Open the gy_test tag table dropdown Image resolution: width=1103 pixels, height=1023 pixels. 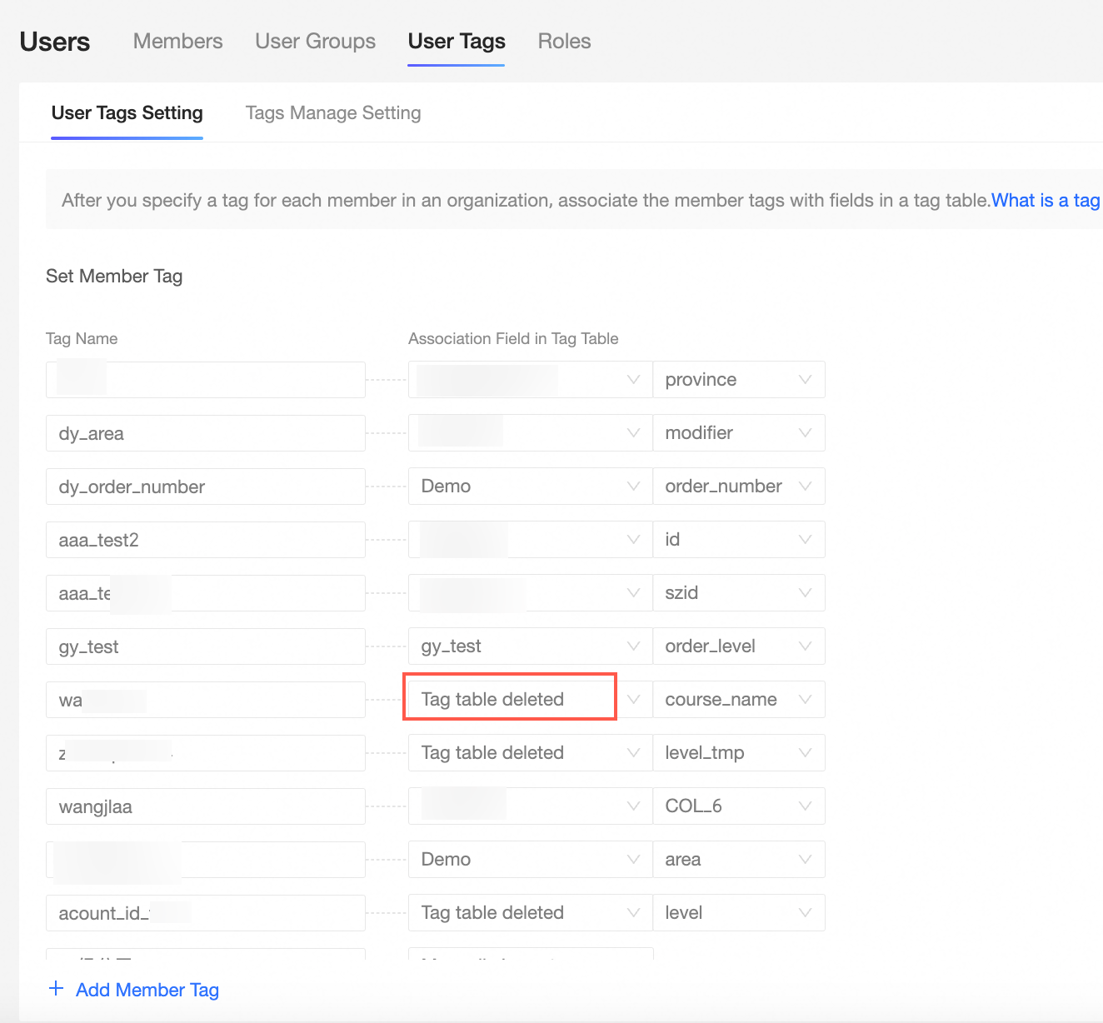(530, 646)
